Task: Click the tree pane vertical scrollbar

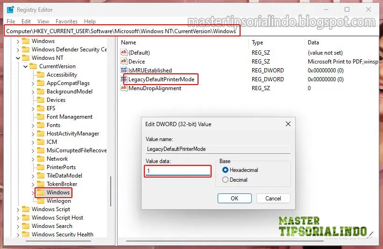Action: coord(111,192)
